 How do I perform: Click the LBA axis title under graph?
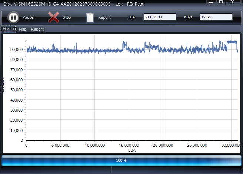click(132, 150)
